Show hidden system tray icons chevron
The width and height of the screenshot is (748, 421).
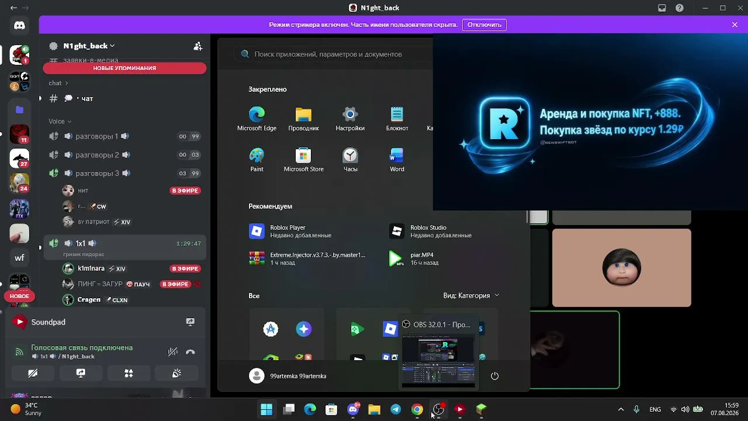[x=621, y=409]
